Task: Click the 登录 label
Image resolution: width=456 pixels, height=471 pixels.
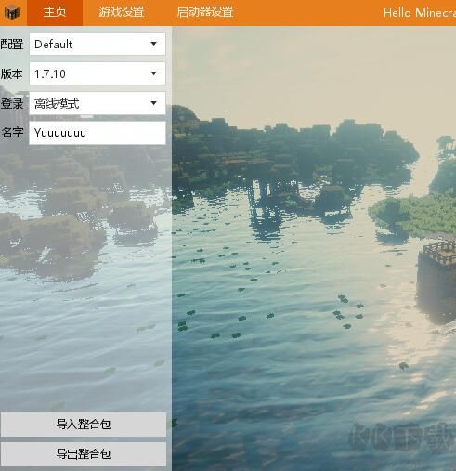Action: click(x=12, y=103)
